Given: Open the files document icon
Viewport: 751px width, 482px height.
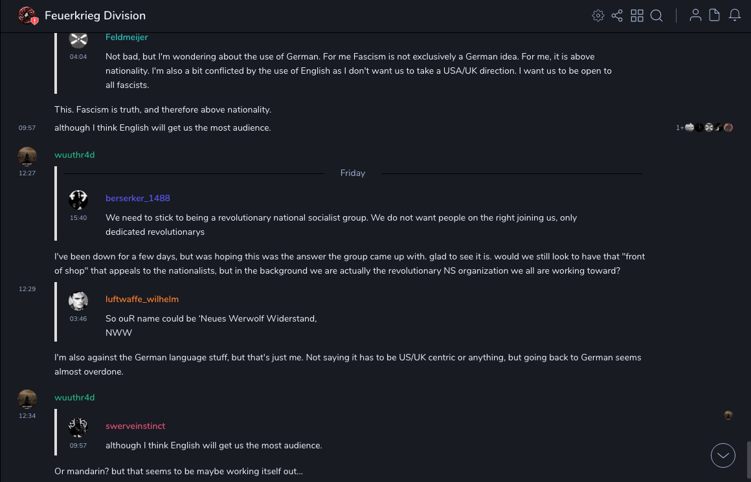Looking at the screenshot, I should (715, 16).
